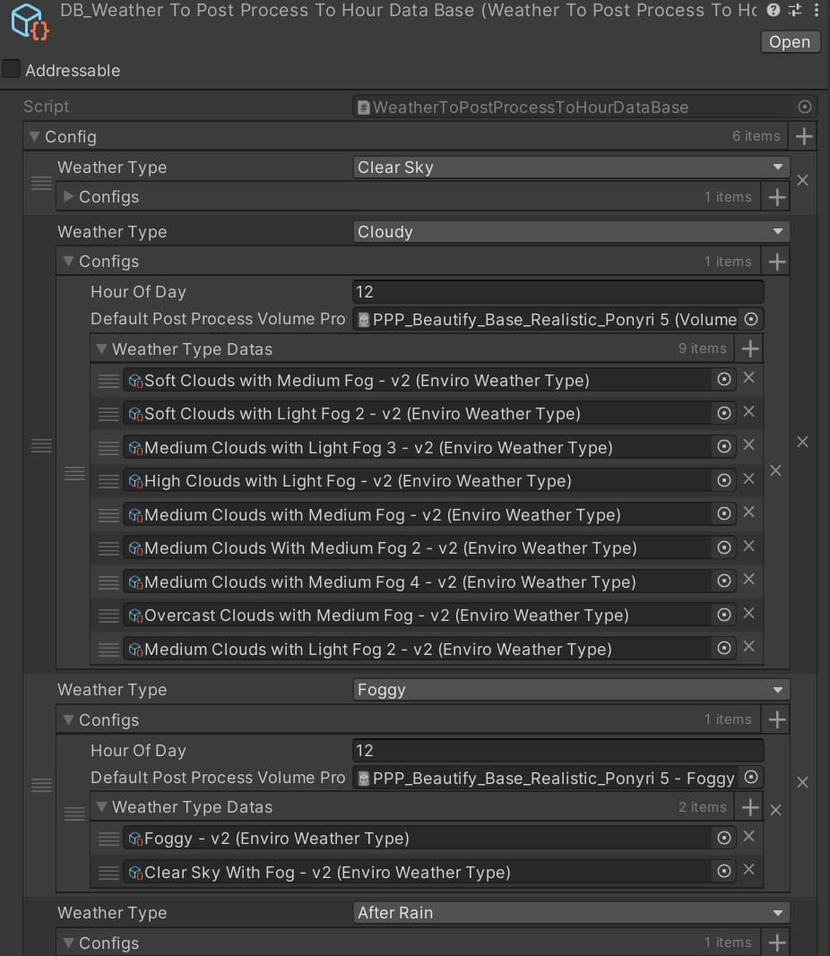The width and height of the screenshot is (830, 956).
Task: Remove the Foggy config entry
Action: 802,782
